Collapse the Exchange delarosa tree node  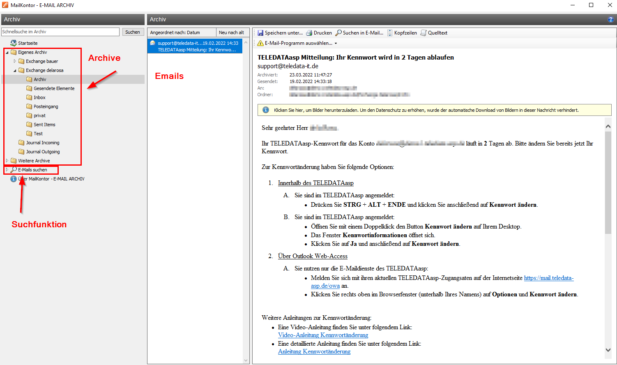[15, 71]
